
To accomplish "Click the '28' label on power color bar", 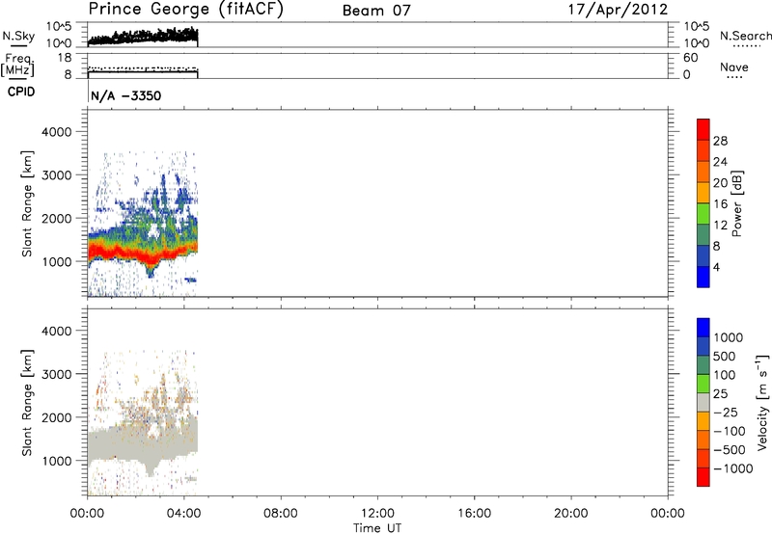I will 720,141.
